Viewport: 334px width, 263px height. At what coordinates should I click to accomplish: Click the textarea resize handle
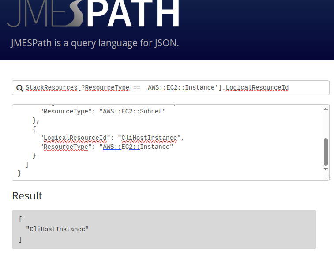327,178
